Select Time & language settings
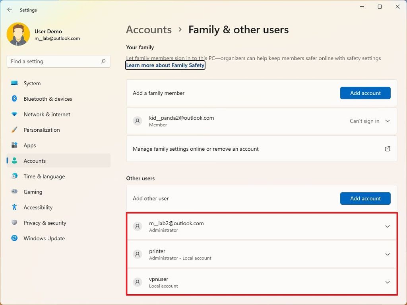This screenshot has height=305, width=407. [45, 176]
